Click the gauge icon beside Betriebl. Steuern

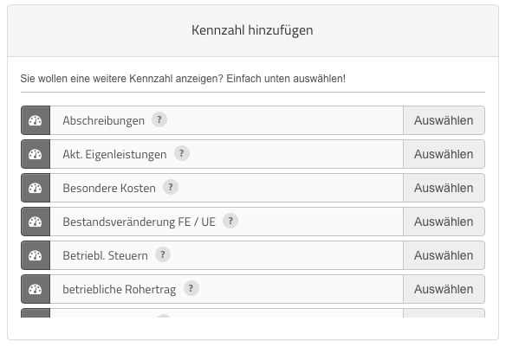click(36, 255)
